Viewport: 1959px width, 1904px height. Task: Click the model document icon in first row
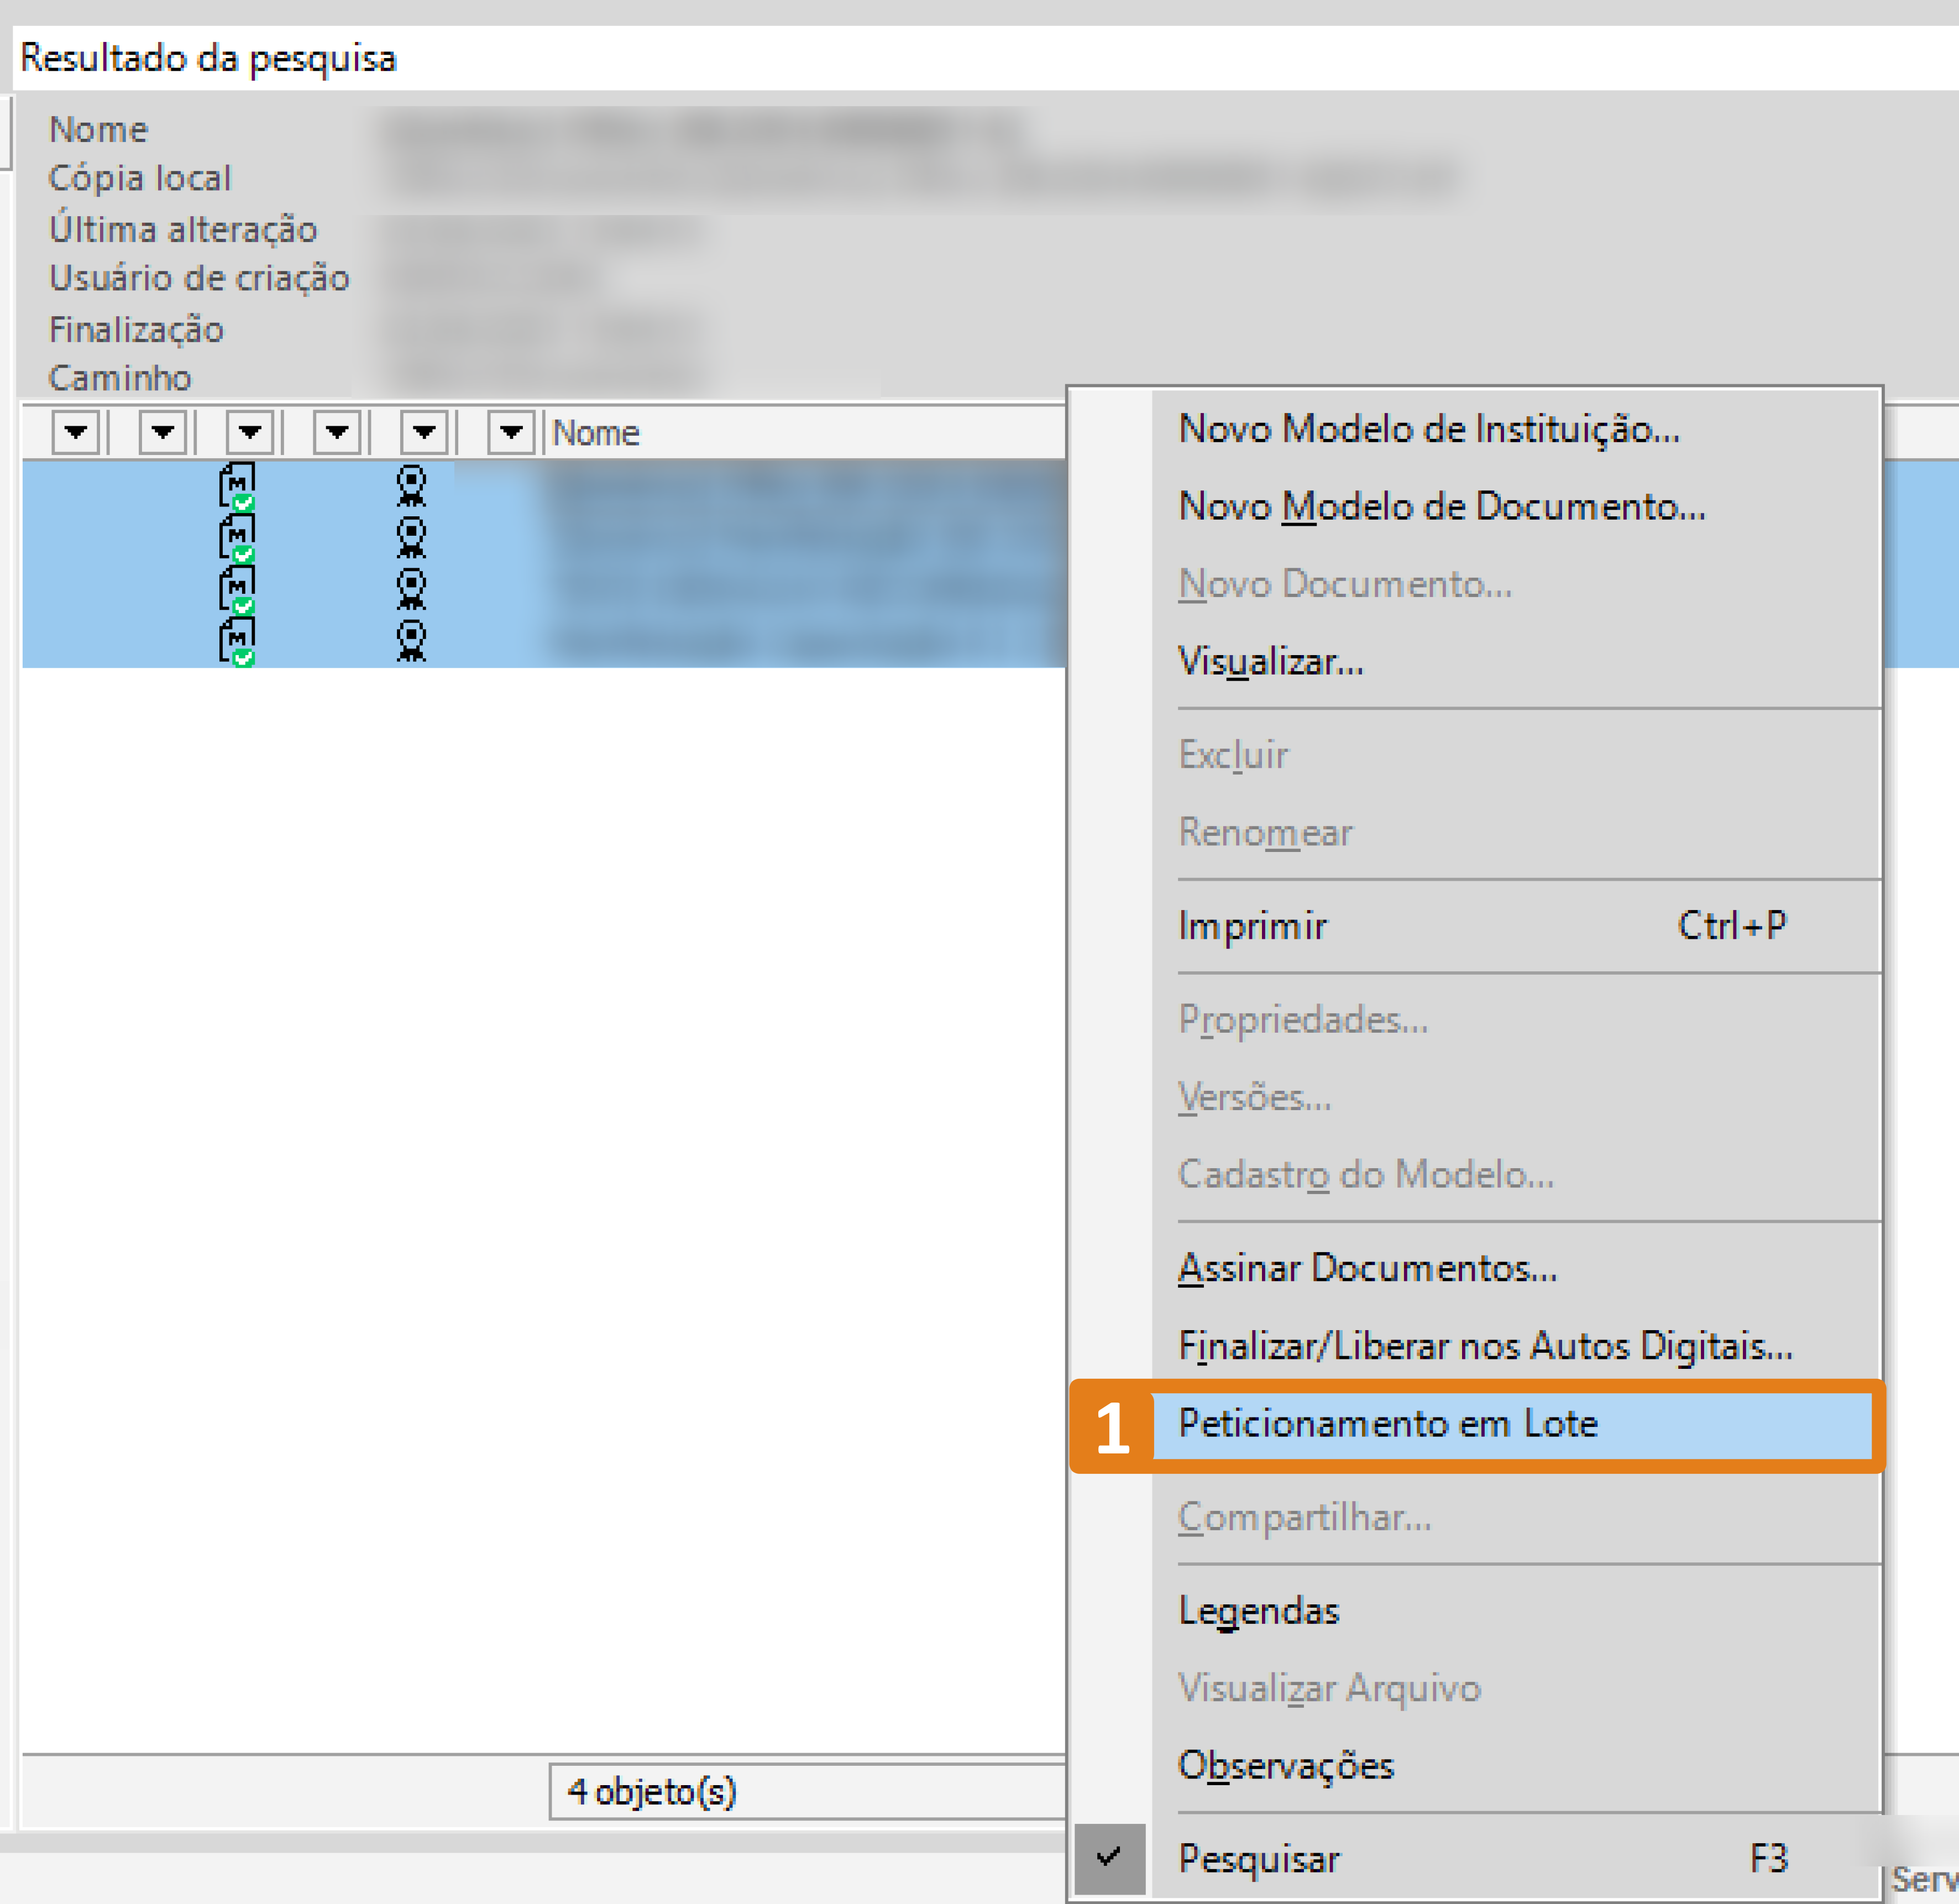click(237, 486)
